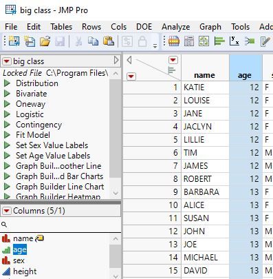Click the column-header sort bars icon
This screenshot has height=279, width=273.
click(x=171, y=70)
